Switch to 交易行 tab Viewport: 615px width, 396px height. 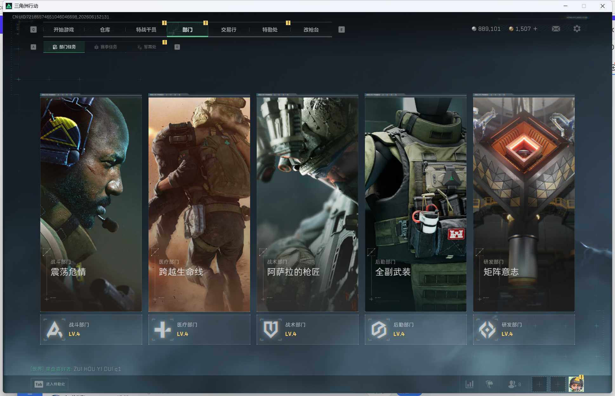[x=228, y=30]
